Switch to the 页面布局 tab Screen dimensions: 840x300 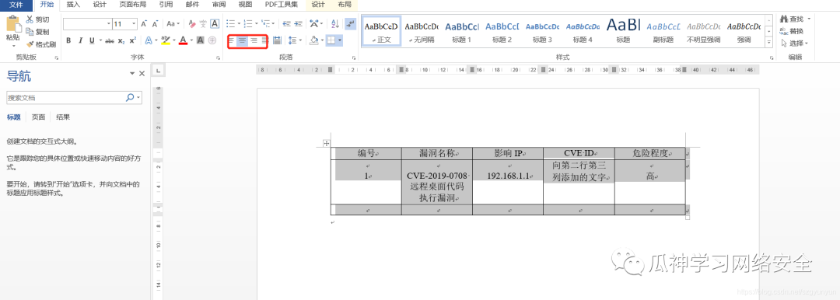132,5
